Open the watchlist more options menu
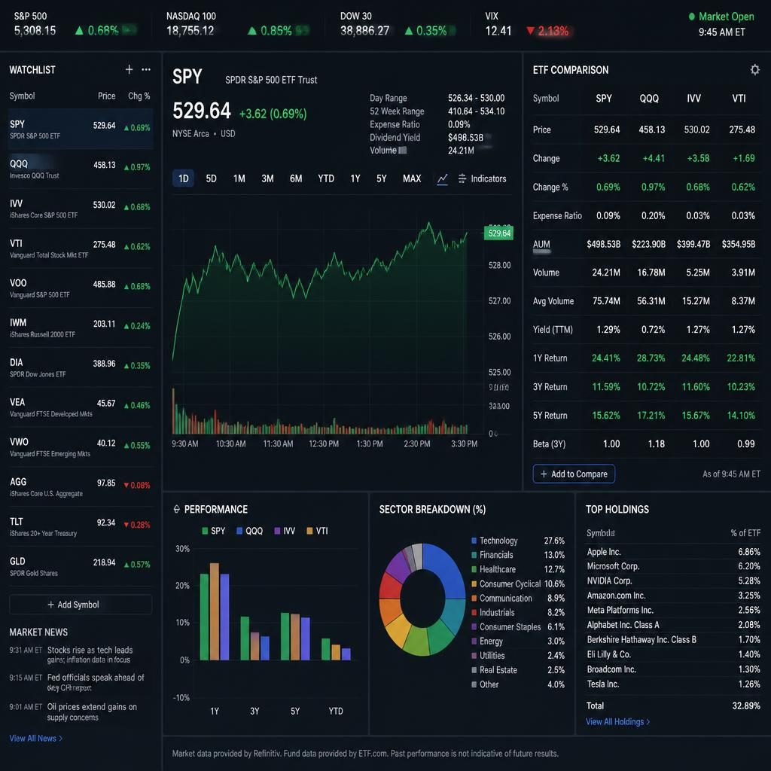This screenshot has height=771, width=771. pyautogui.click(x=146, y=69)
